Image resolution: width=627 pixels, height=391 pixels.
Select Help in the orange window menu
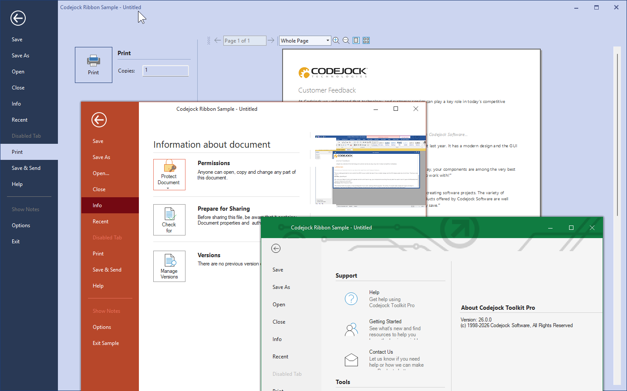110,286
